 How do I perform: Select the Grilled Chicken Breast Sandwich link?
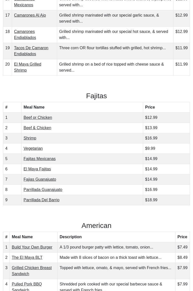click(32, 271)
